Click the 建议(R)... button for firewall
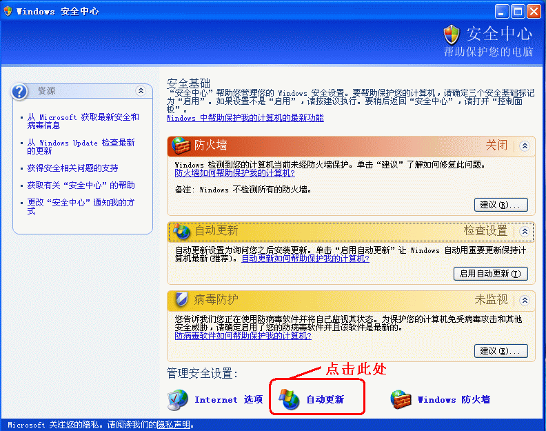 pos(501,205)
